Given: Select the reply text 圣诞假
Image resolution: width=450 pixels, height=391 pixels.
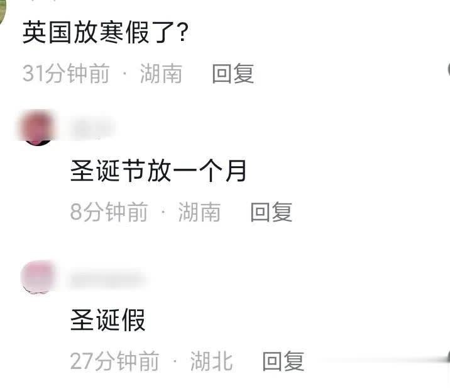Looking at the screenshot, I should pyautogui.click(x=107, y=320).
